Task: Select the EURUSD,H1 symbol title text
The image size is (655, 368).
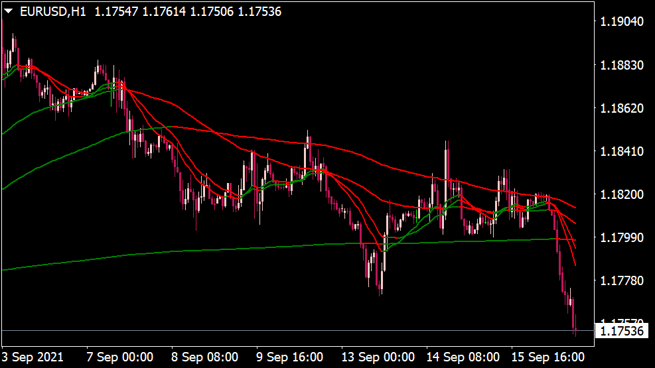Action: tap(53, 12)
